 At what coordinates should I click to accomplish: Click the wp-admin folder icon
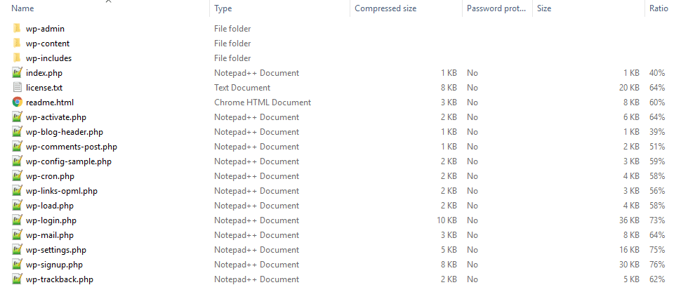17,29
